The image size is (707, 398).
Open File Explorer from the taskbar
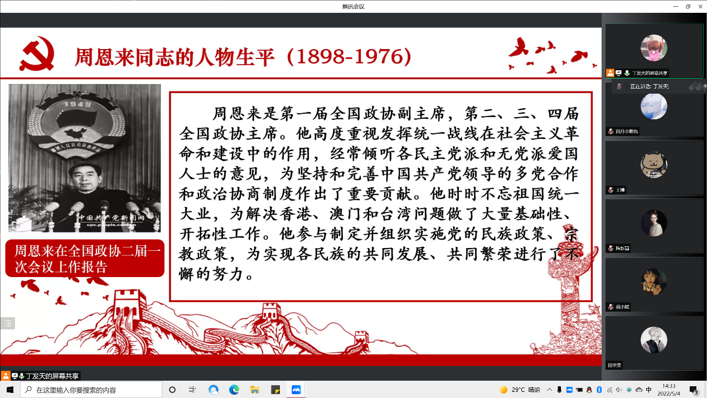click(x=254, y=390)
